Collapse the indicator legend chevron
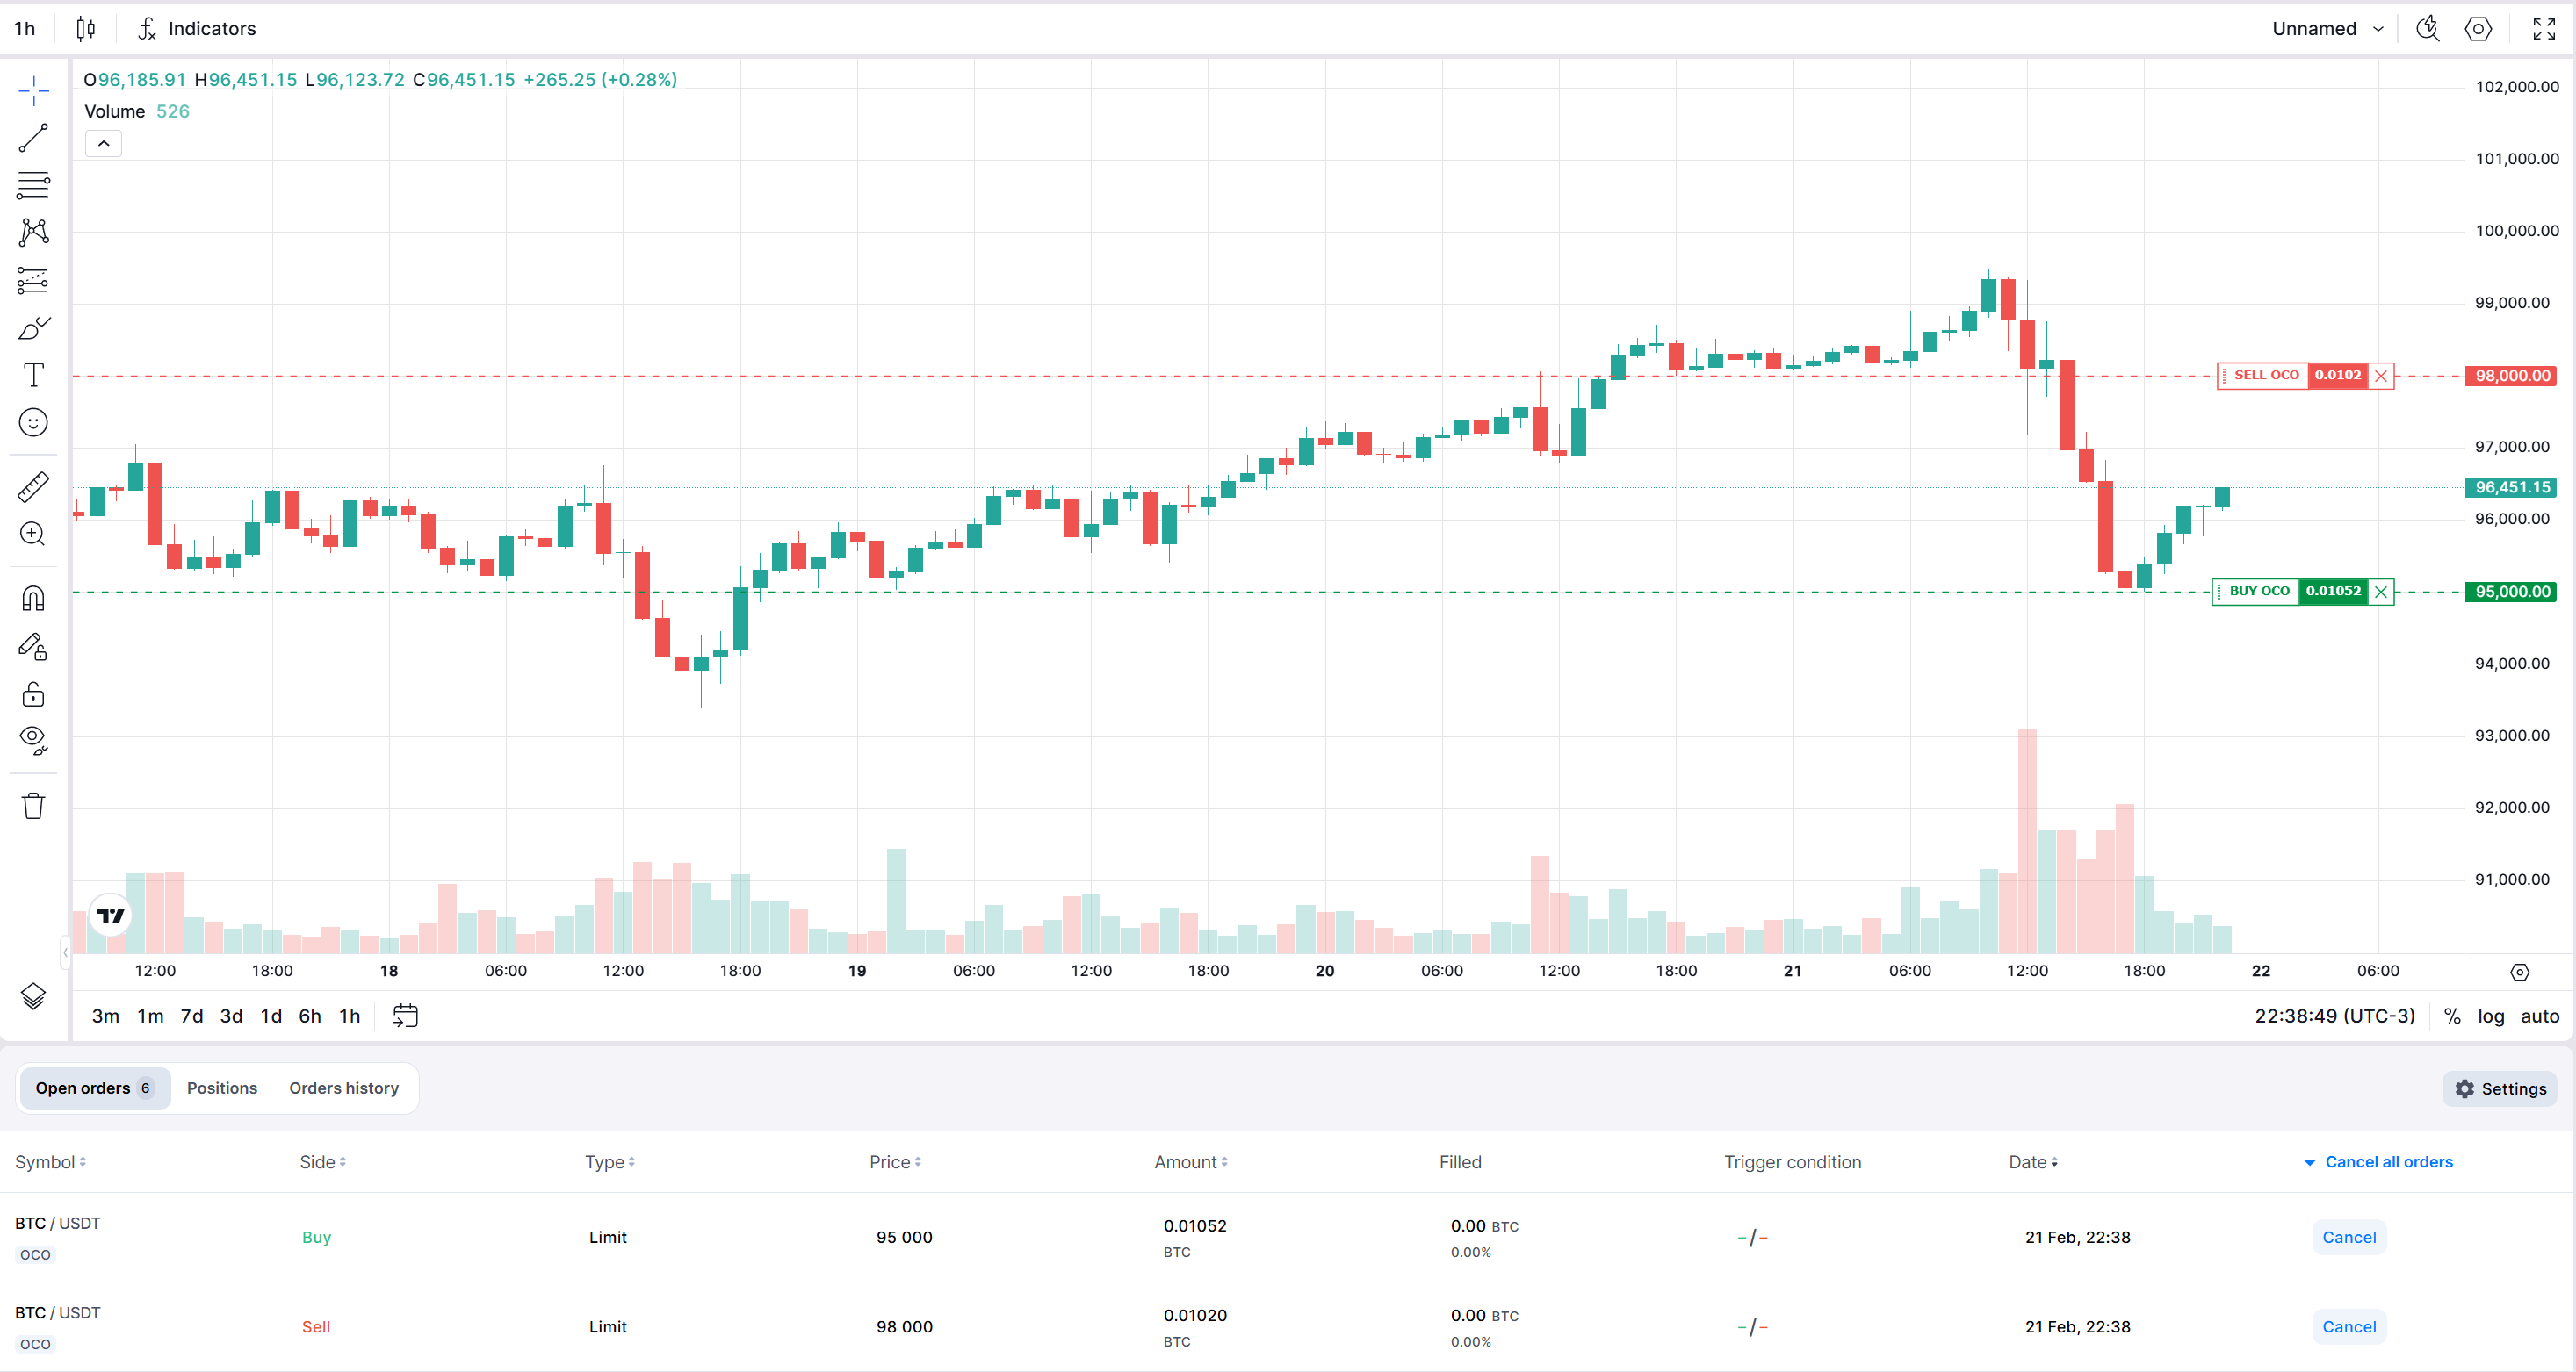2576x1372 pixels. (x=103, y=144)
